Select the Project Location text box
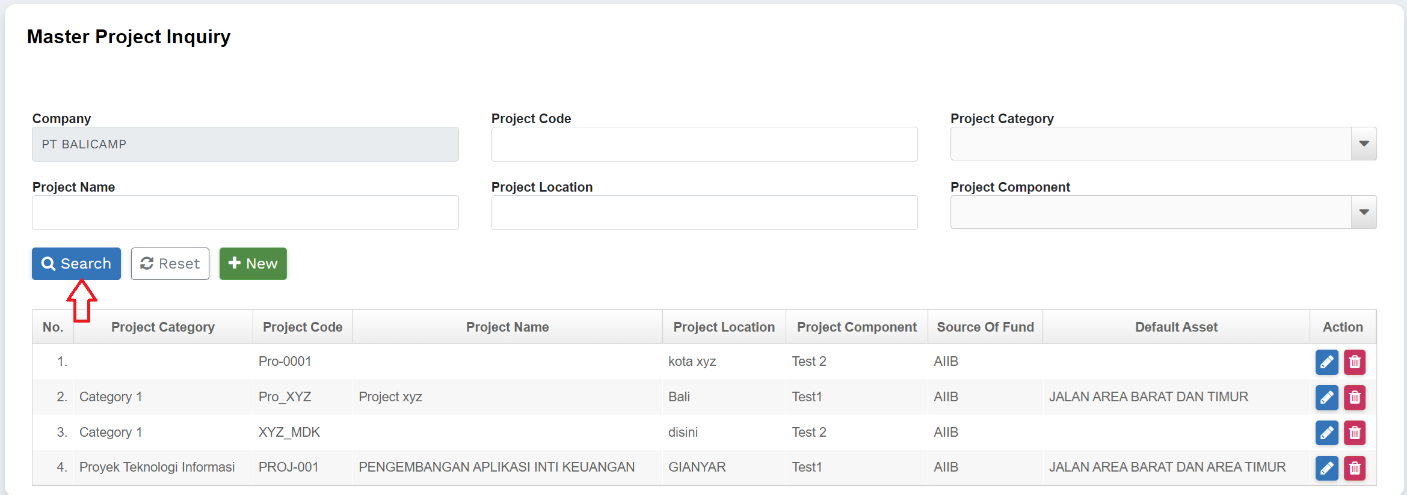Viewport: 1407px width, 495px height. [x=704, y=213]
